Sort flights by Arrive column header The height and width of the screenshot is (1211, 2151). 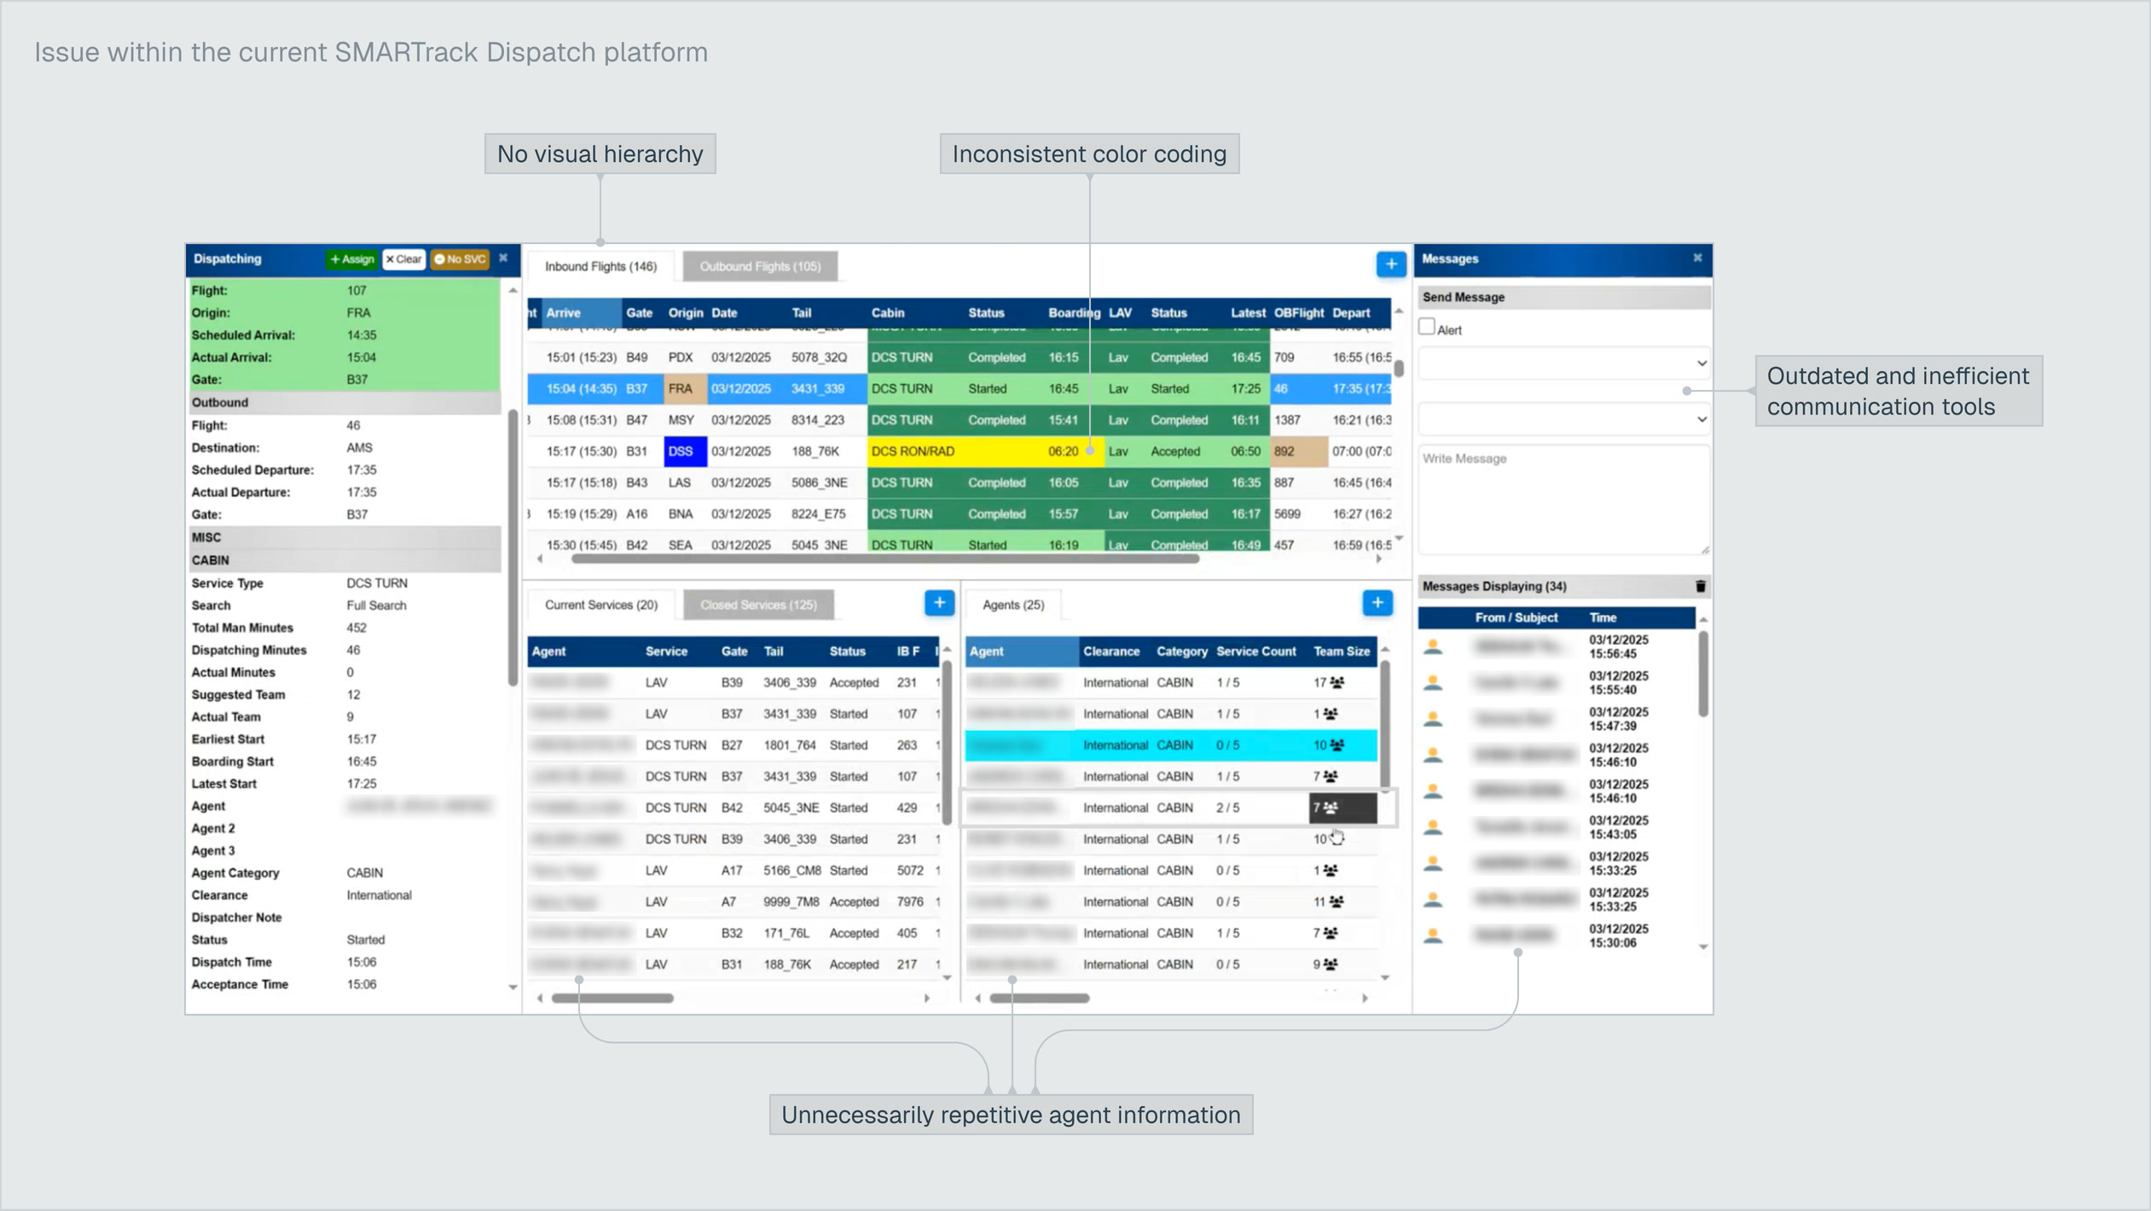[582, 313]
